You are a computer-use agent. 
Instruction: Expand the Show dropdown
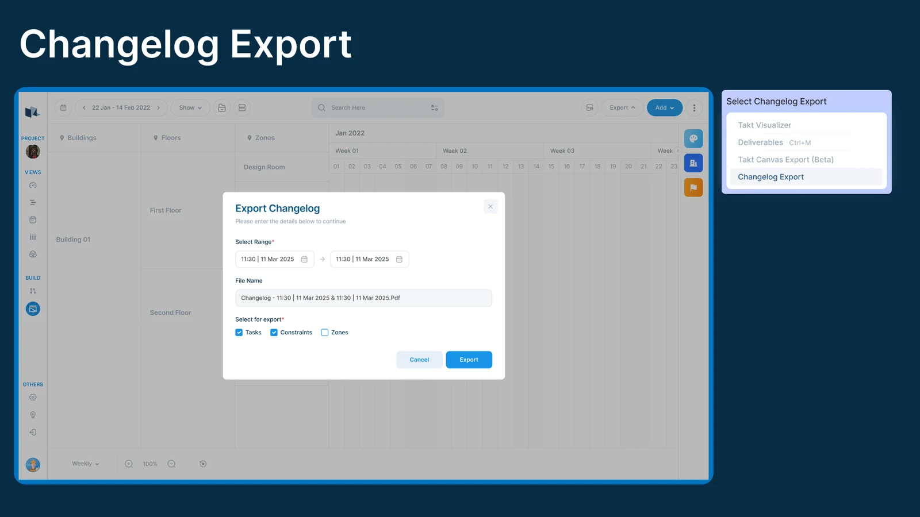click(190, 107)
